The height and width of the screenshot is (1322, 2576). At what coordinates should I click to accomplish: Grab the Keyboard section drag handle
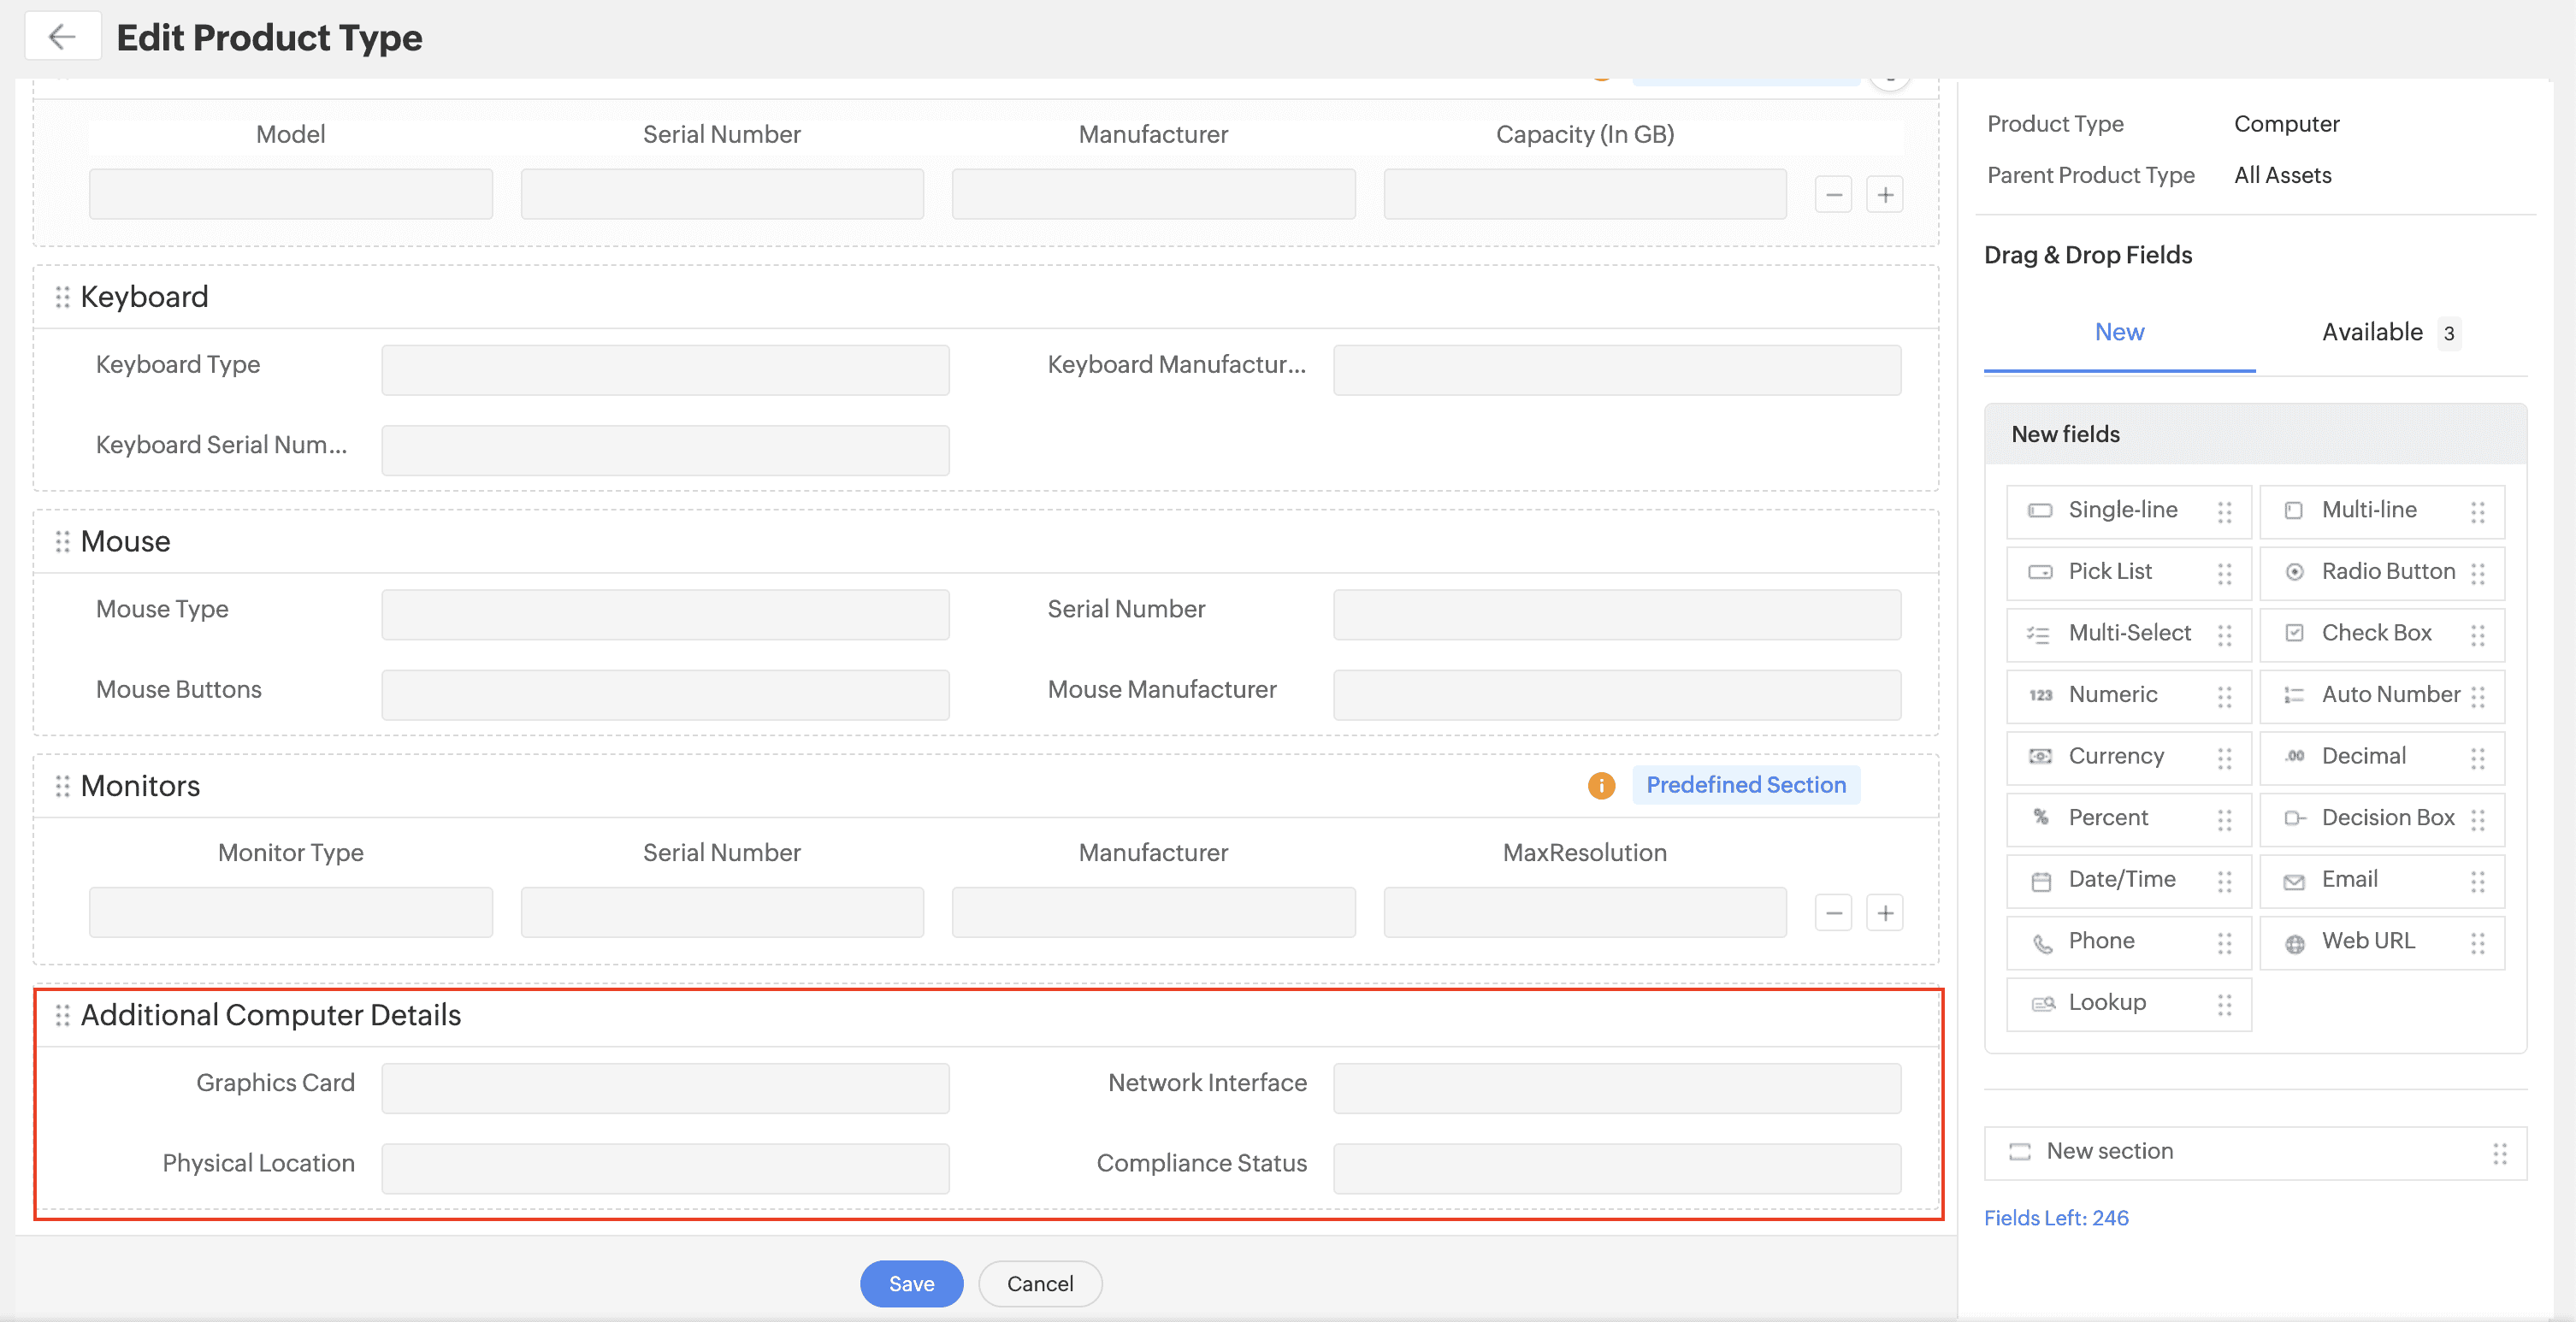coord(62,297)
